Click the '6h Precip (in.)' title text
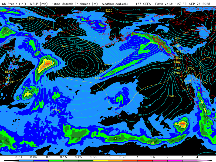Image resolution: width=216 pixels, height=162 pixels. [x=14, y=4]
